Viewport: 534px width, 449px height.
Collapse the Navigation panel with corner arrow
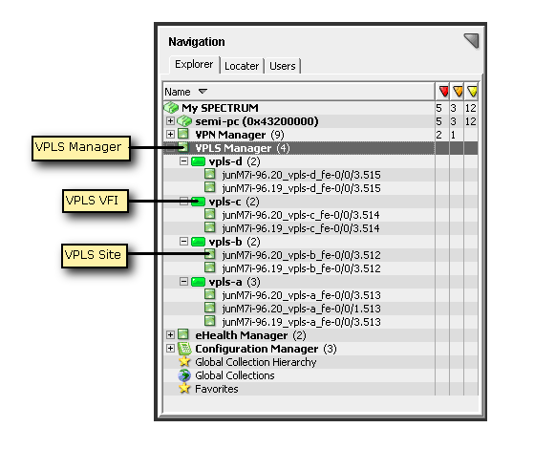coord(472,40)
